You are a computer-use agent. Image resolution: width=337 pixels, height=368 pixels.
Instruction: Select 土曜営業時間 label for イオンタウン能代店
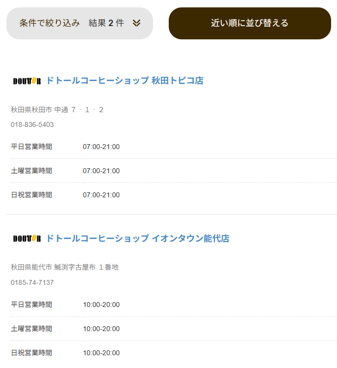click(x=31, y=329)
